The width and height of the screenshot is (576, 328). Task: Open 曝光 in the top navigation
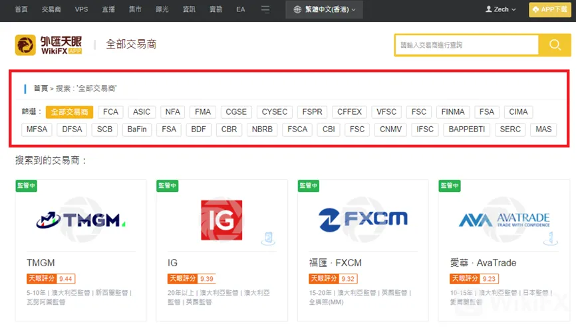(162, 9)
